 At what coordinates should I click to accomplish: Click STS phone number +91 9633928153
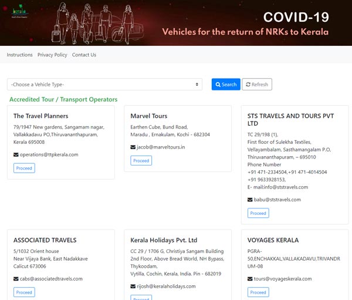[266, 180]
